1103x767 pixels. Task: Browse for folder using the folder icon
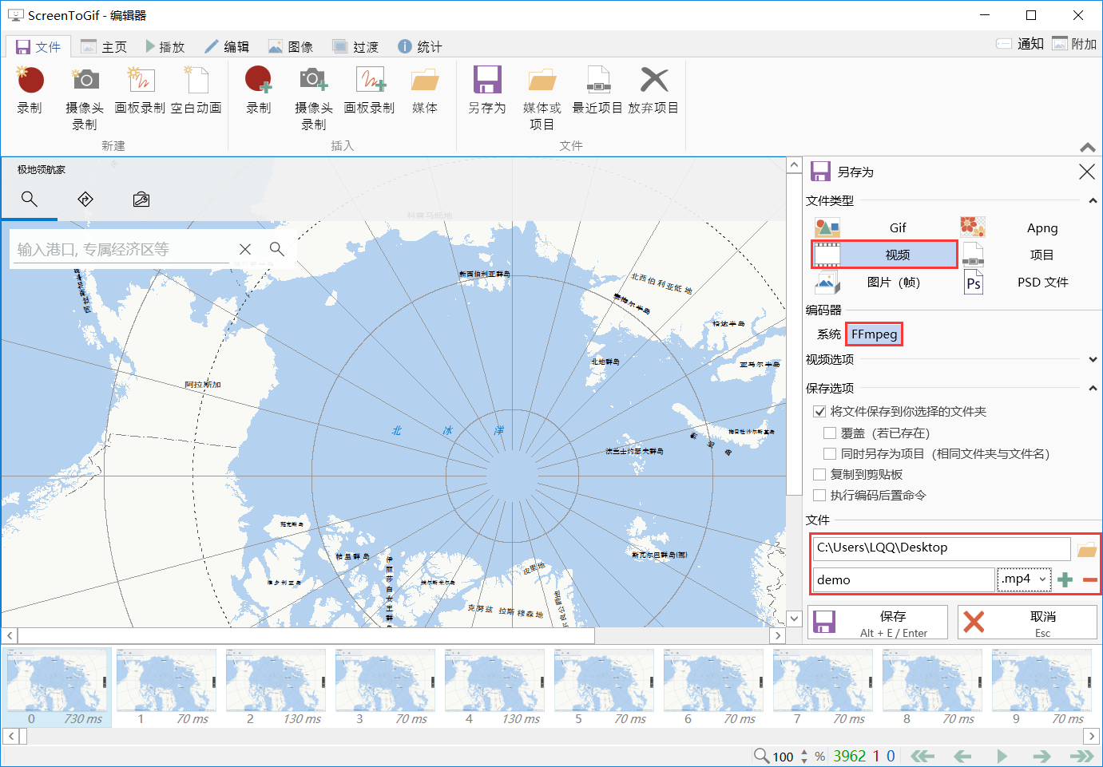pyautogui.click(x=1086, y=549)
